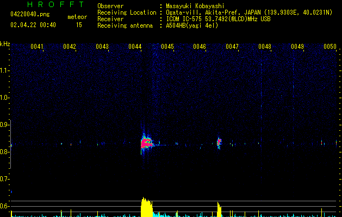
Task: Click the observer name Masayuki Kobayashi
Action: tap(195, 6)
